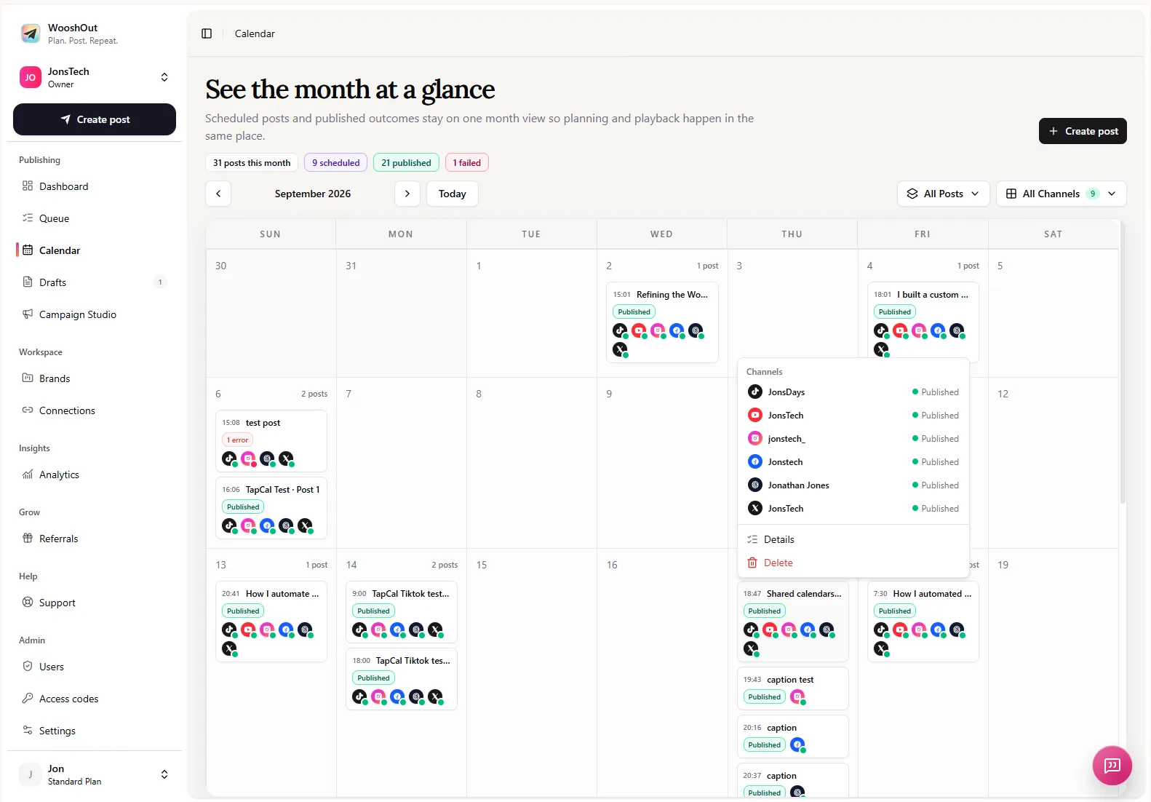
Task: Open the floating chat feedback button
Action: (x=1112, y=765)
